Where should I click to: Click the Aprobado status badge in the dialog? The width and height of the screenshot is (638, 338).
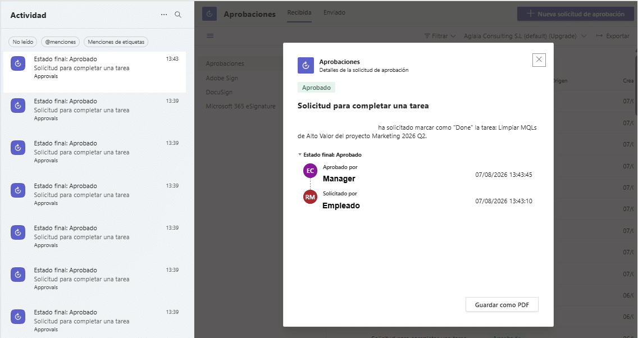coord(316,88)
